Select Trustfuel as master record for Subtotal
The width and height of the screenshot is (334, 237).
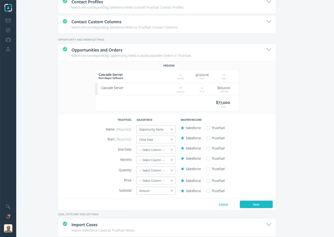[x=208, y=191]
